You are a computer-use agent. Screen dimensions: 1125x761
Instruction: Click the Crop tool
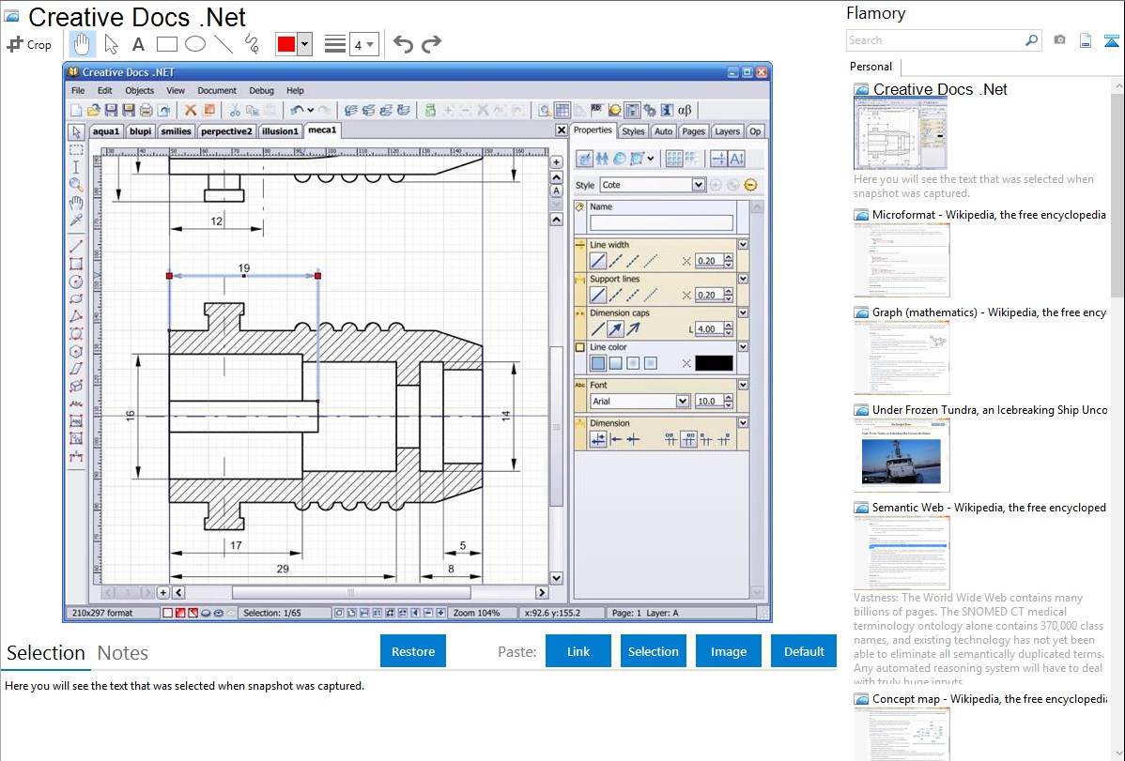coord(29,44)
